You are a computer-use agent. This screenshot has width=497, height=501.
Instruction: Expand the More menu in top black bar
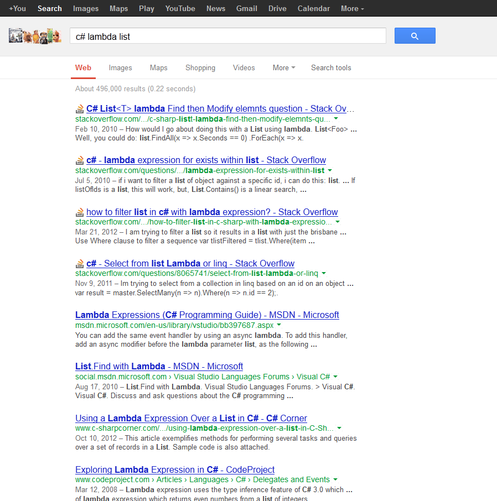pos(353,9)
